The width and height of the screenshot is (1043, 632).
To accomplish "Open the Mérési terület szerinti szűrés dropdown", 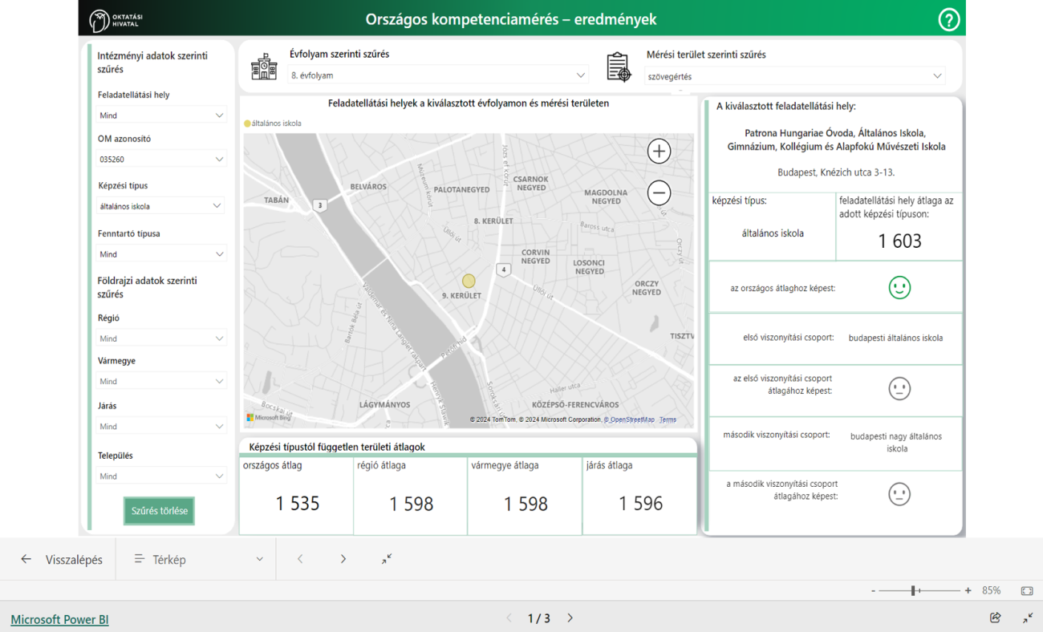I will click(x=795, y=76).
